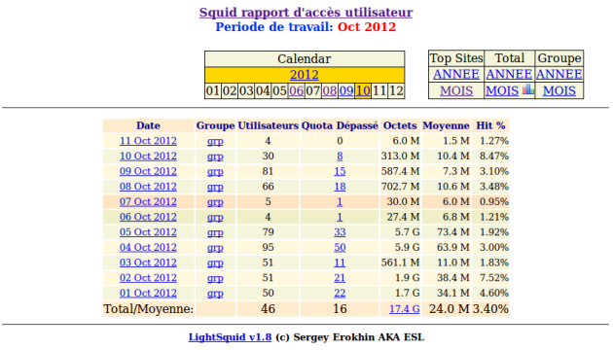Open the 2012 year link in Calendar
The image size is (613, 350).
click(x=305, y=75)
